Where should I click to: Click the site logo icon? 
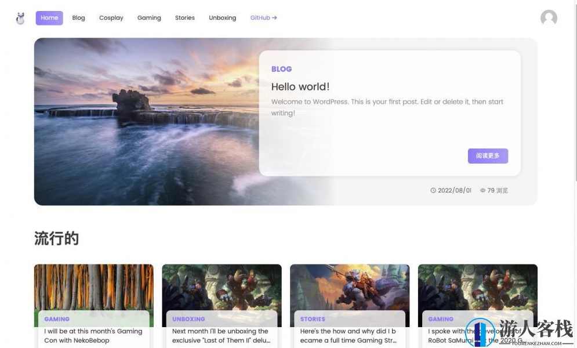(x=20, y=19)
